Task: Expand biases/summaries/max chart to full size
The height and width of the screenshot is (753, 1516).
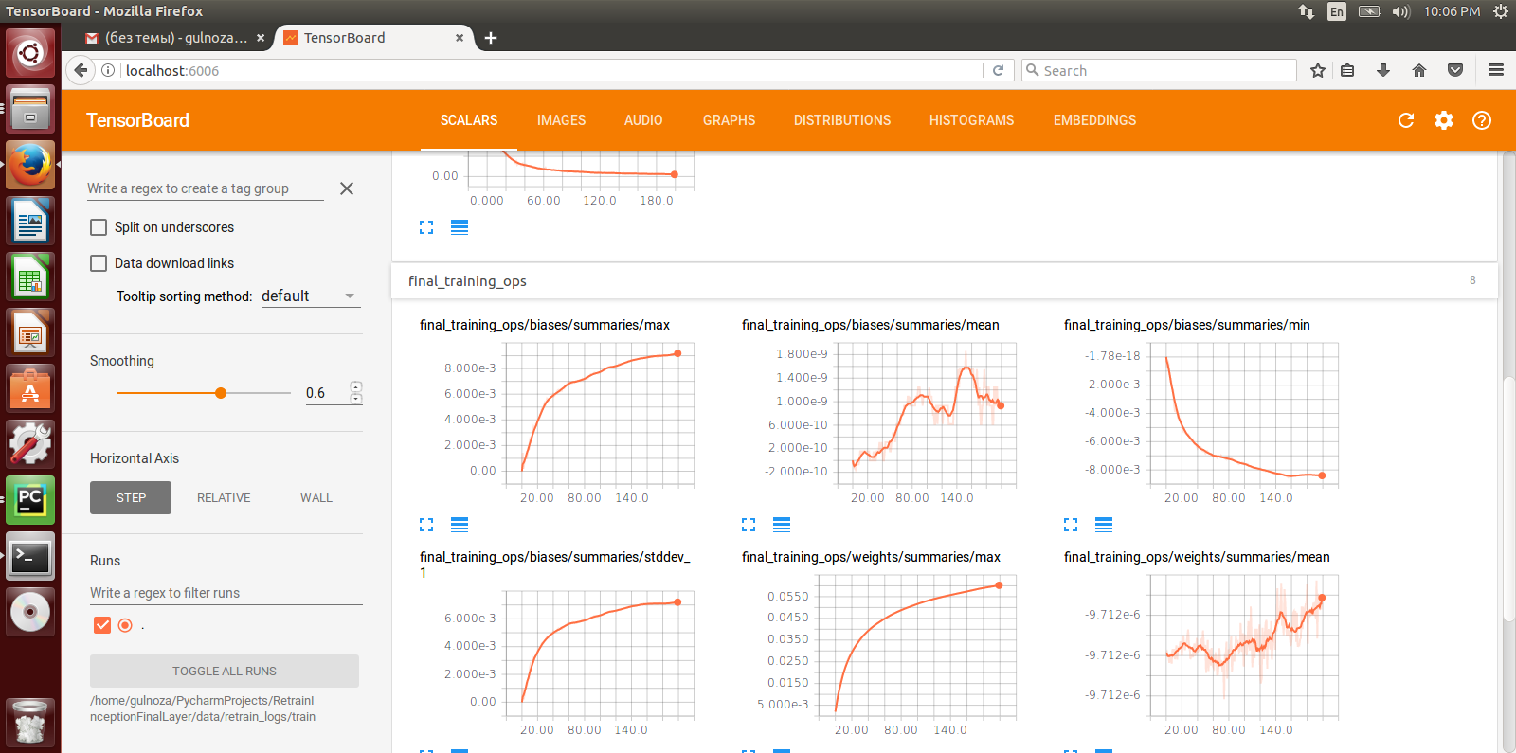Action: [426, 525]
